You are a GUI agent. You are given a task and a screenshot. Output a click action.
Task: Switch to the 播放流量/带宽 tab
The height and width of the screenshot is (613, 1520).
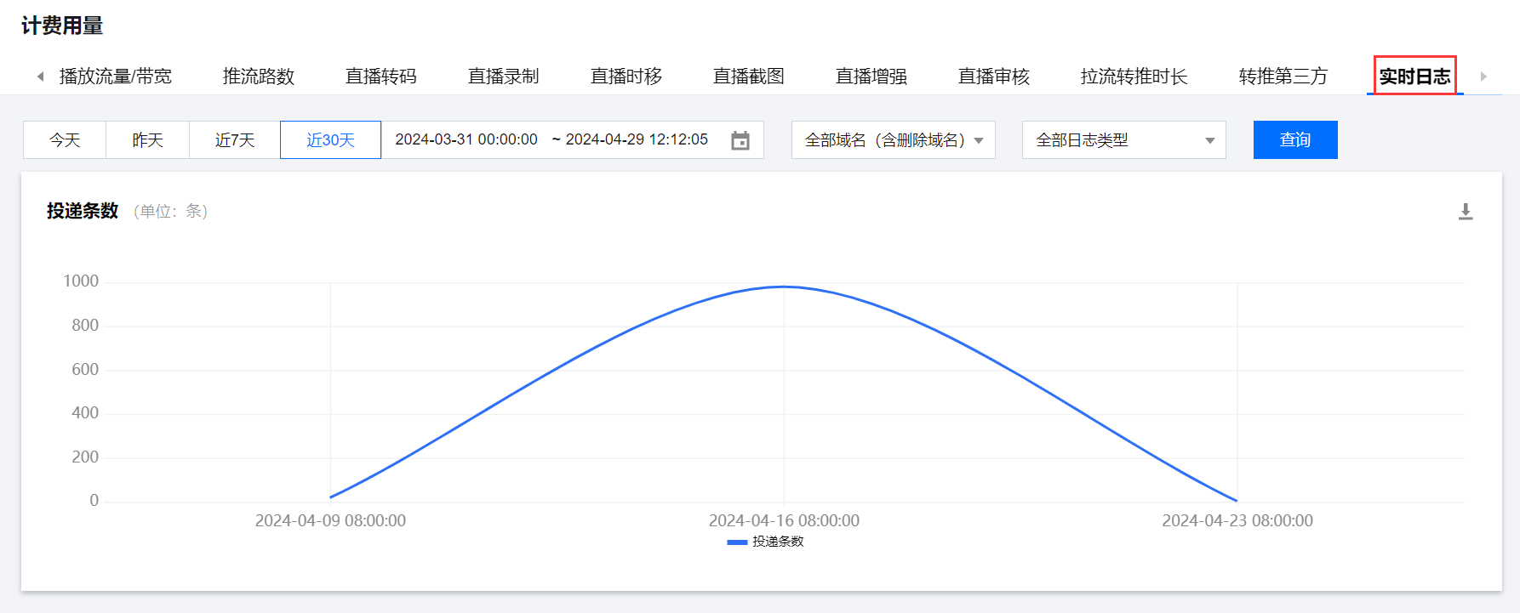point(116,77)
